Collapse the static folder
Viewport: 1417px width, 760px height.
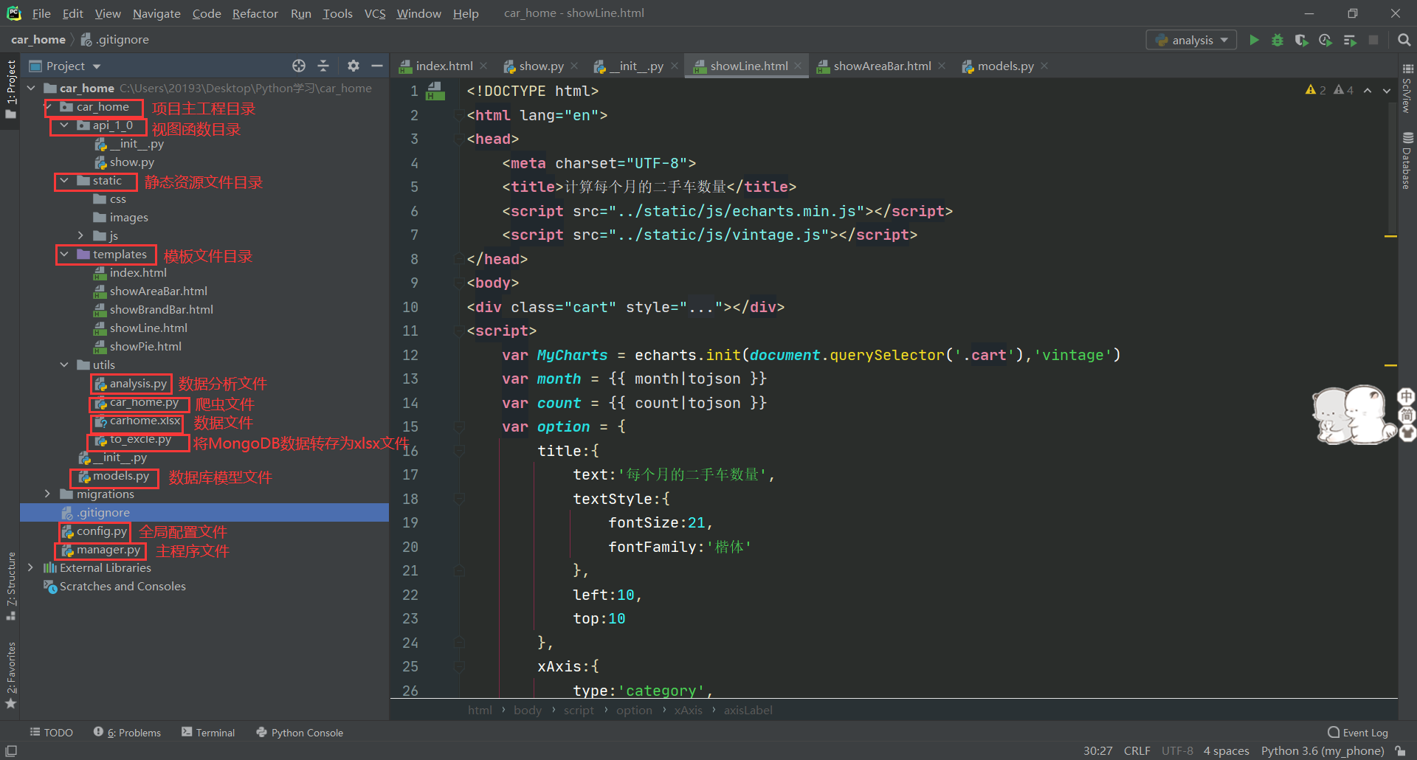pos(64,181)
